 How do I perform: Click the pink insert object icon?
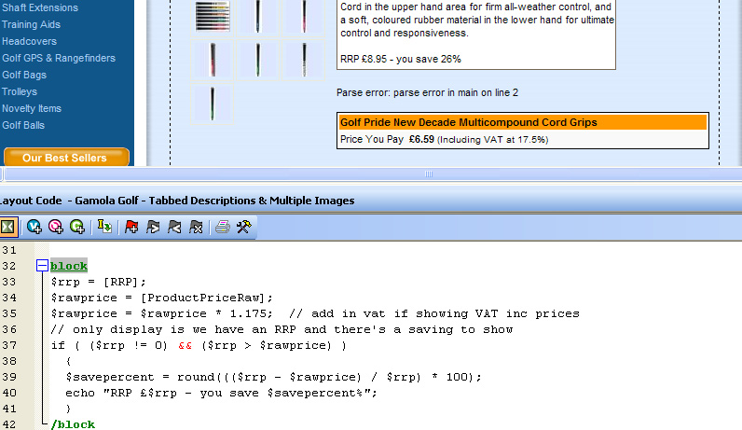(56, 227)
